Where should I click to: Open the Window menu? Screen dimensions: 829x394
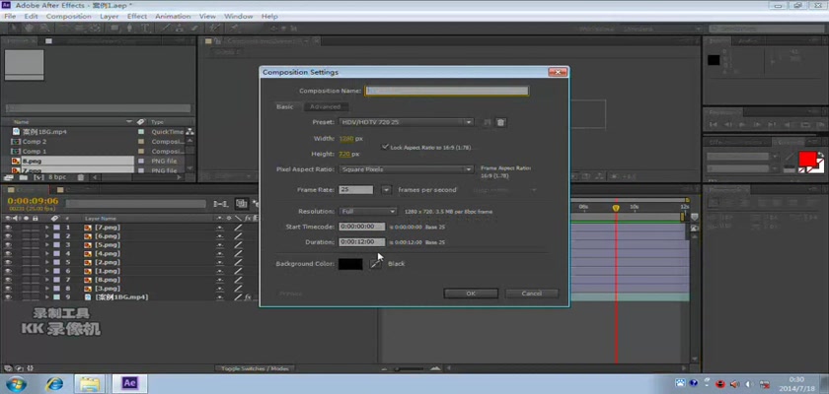(x=238, y=17)
